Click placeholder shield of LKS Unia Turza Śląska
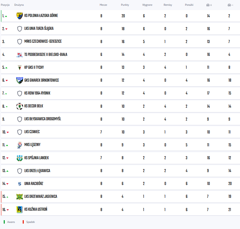Image resolution: width=240 pixels, height=229 pixels. coord(20,28)
